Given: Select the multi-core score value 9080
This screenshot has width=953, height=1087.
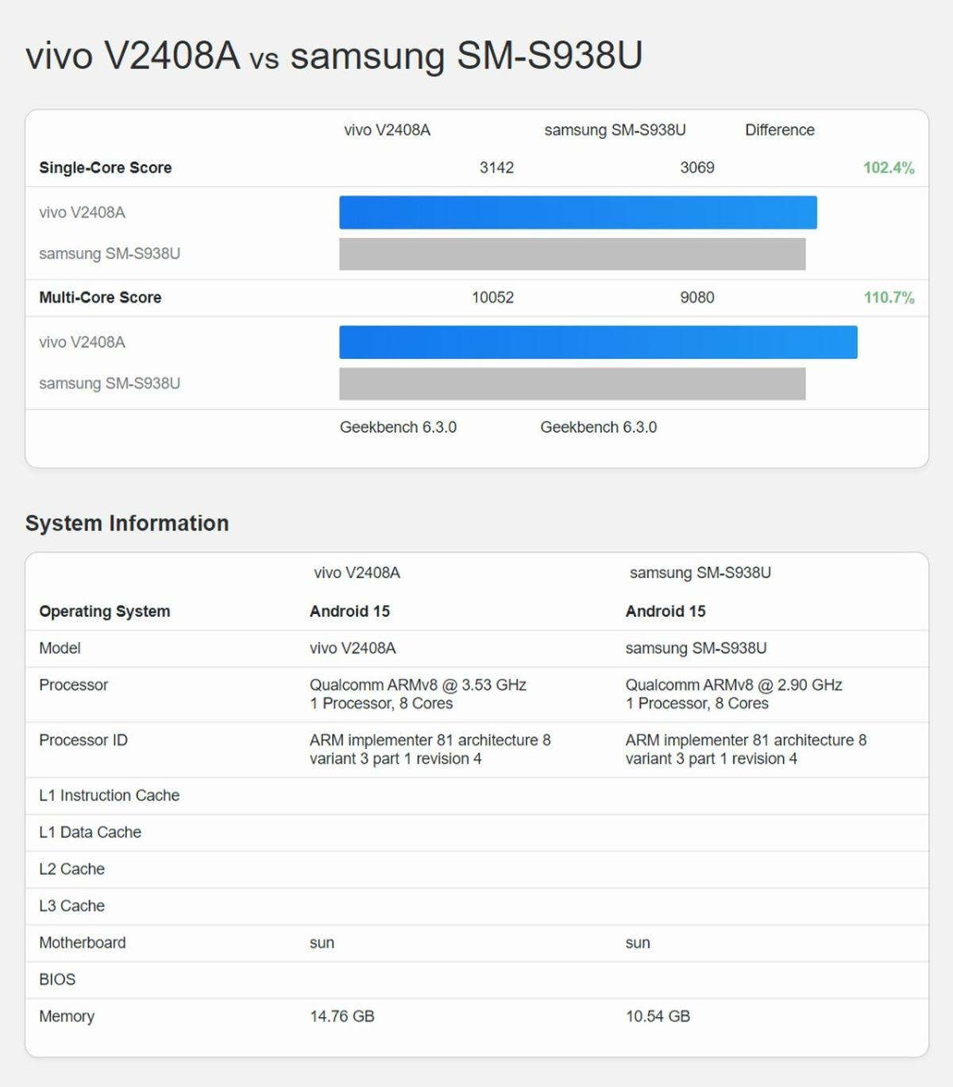Looking at the screenshot, I should click(x=696, y=298).
